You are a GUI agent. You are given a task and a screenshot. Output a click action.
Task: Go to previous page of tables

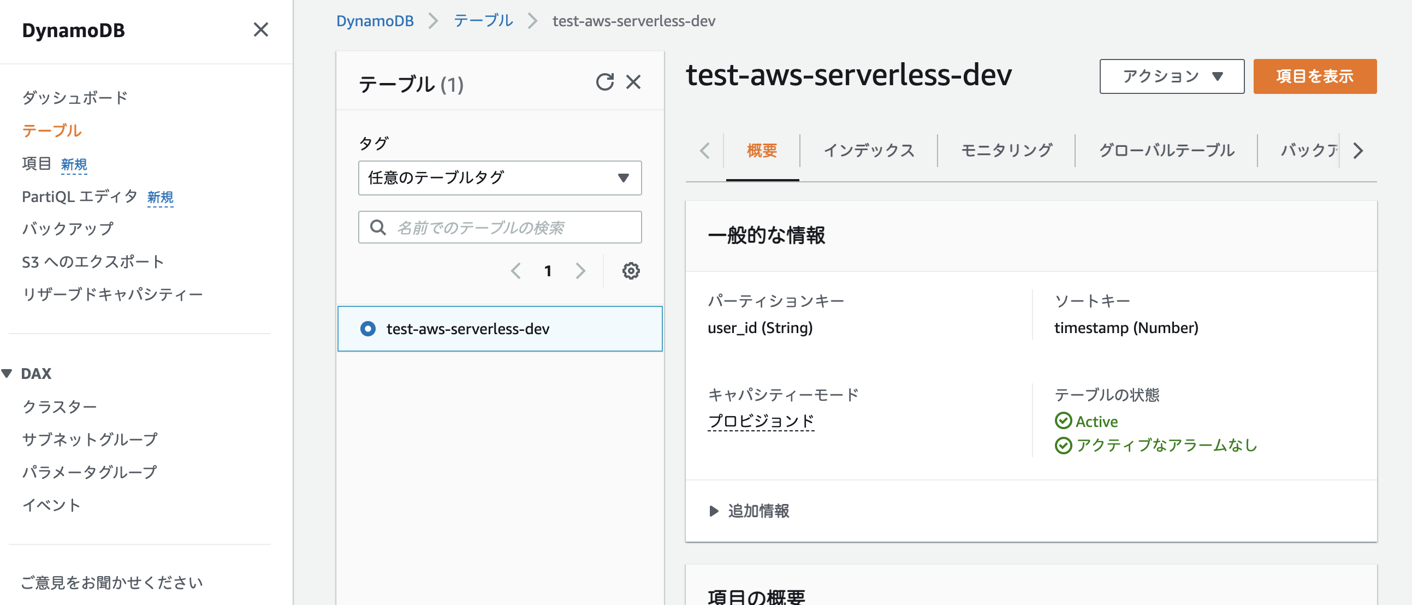click(515, 271)
